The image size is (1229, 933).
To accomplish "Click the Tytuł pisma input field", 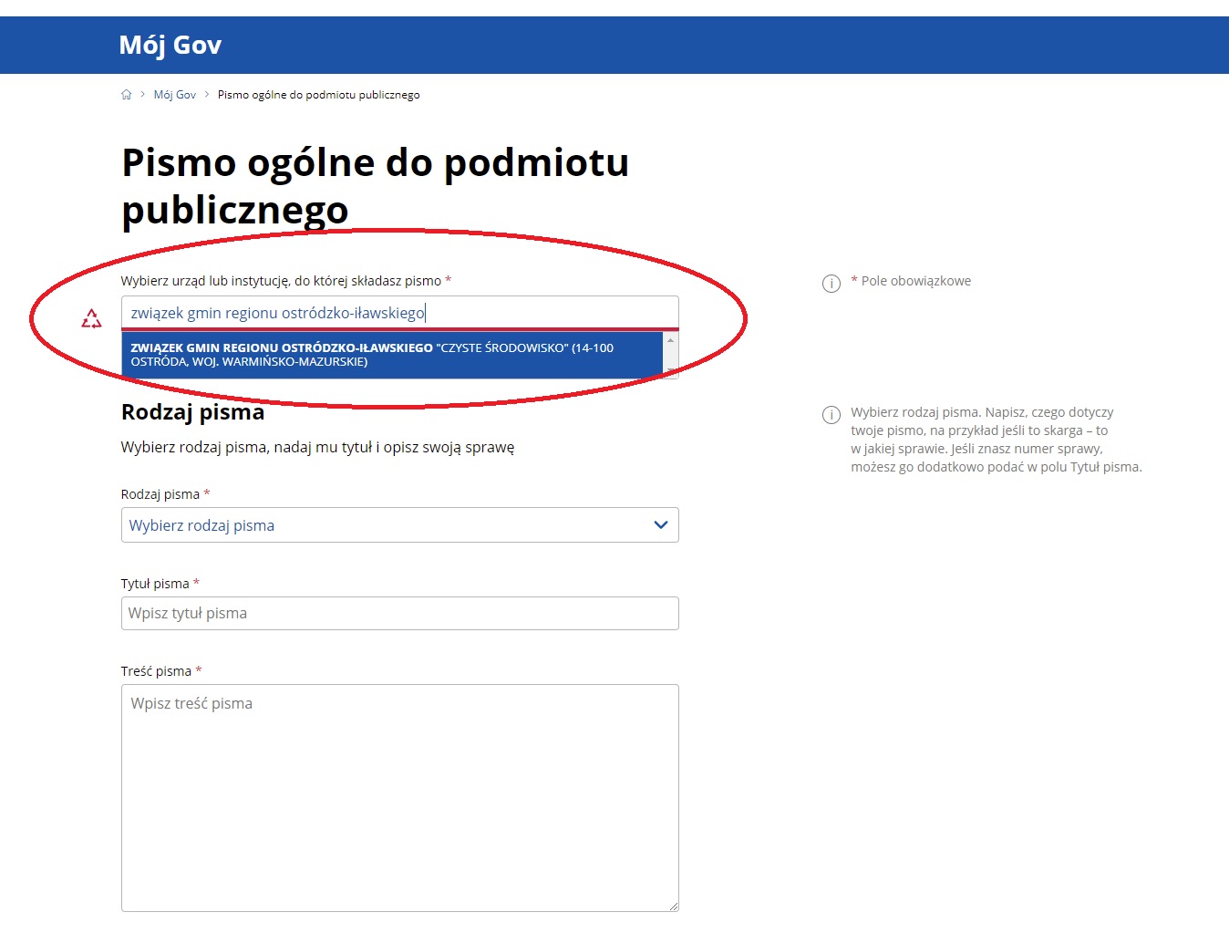I will [400, 614].
